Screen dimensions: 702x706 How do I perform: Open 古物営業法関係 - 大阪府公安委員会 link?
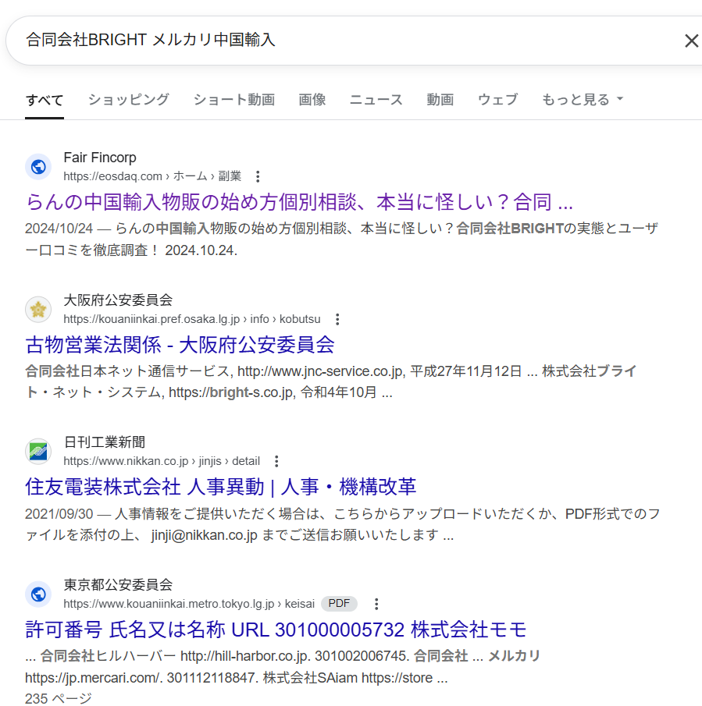click(x=180, y=345)
